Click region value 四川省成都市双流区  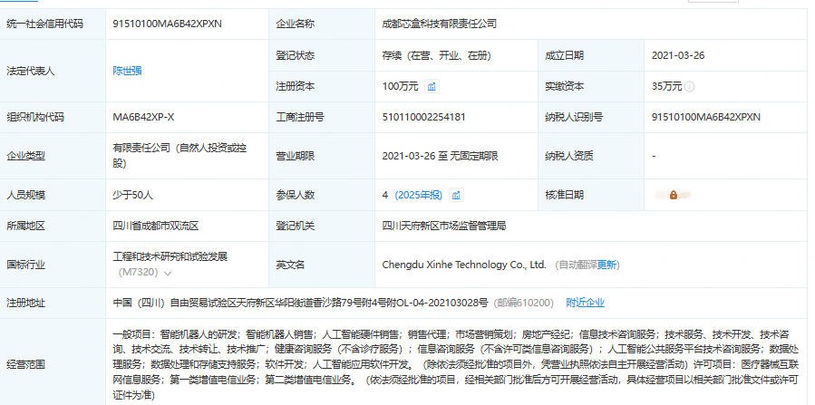point(155,226)
